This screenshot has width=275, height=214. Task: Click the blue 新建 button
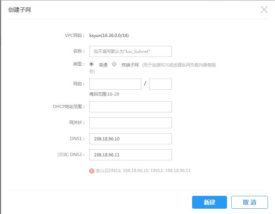(210, 202)
